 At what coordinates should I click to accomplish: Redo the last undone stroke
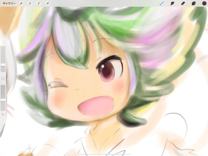coord(3,121)
